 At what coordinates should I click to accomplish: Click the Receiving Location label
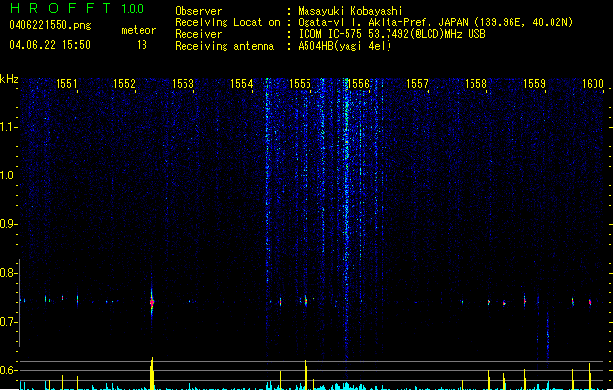click(x=227, y=22)
